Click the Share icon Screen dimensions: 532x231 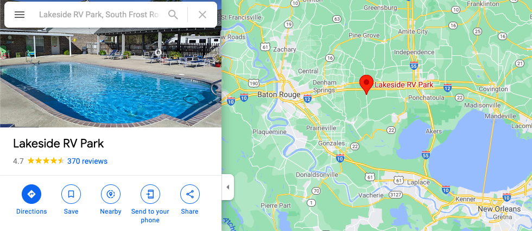click(189, 194)
